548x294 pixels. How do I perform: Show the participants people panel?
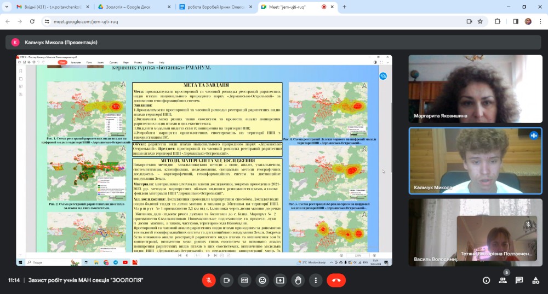pyautogui.click(x=503, y=280)
